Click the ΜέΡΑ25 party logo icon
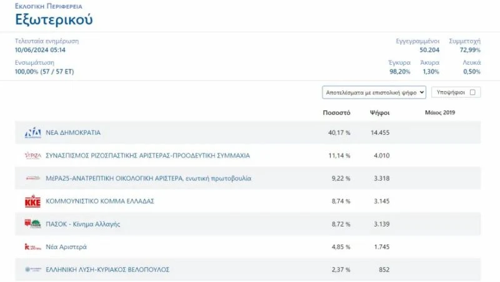This screenshot has height=282, width=500. coord(32,178)
